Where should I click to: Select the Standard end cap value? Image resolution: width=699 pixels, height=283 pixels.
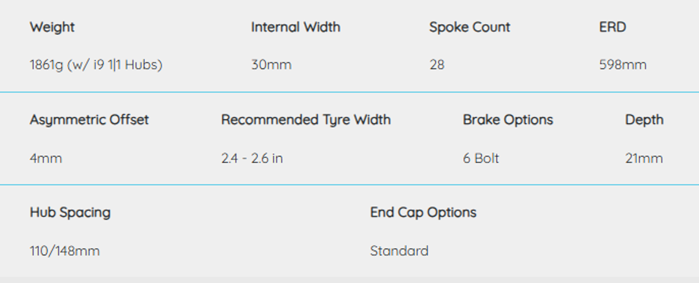pos(399,251)
